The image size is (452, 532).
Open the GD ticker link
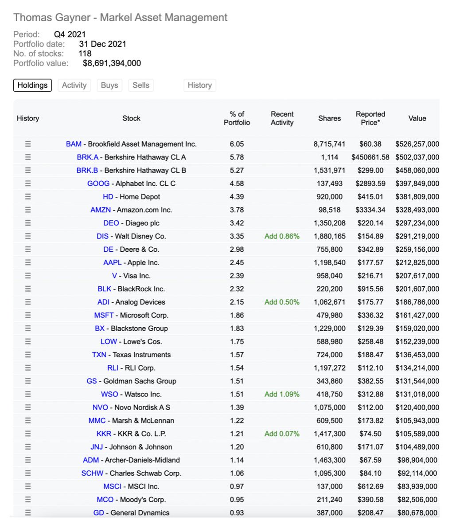[x=98, y=513]
